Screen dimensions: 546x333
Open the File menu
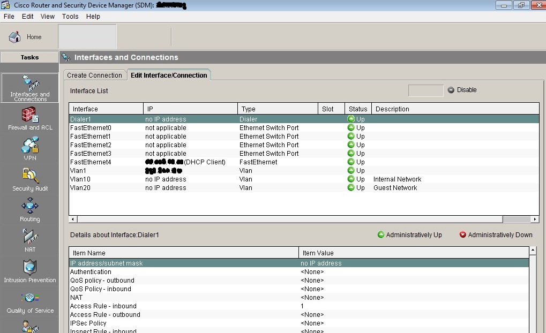(9, 17)
